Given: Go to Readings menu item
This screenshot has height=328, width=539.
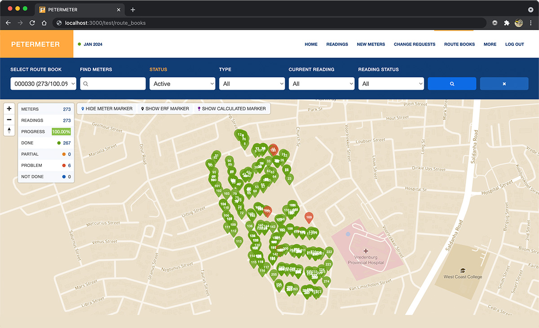Looking at the screenshot, I should tap(337, 44).
